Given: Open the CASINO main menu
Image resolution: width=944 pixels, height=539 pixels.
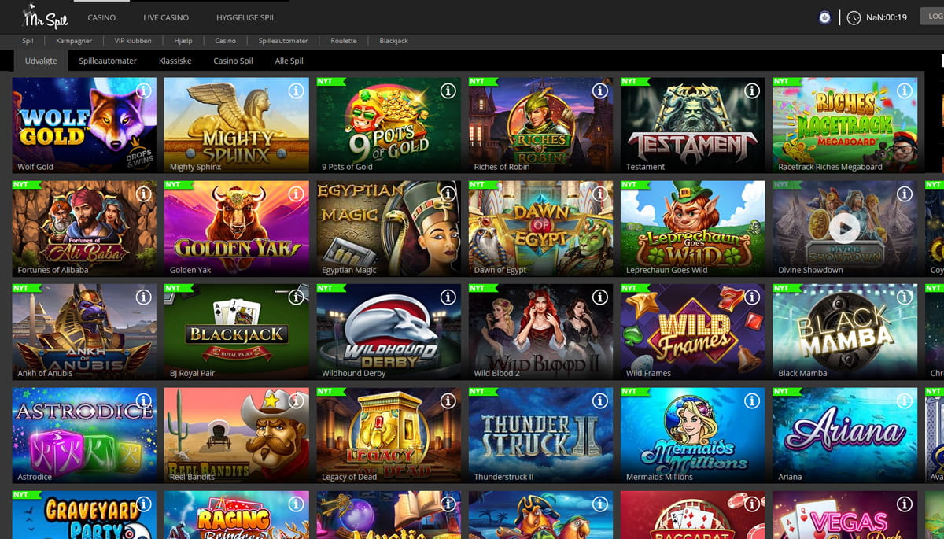Looking at the screenshot, I should click(x=101, y=17).
